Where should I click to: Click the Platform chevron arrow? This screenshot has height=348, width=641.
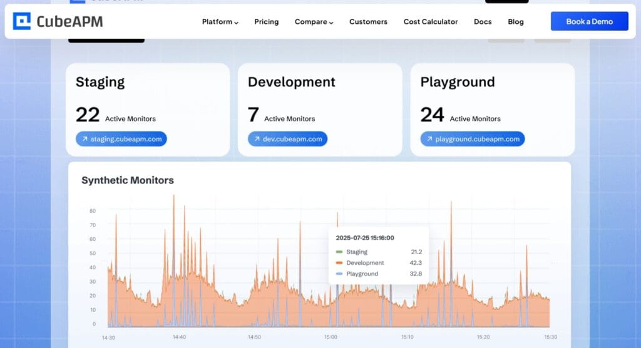[236, 23]
